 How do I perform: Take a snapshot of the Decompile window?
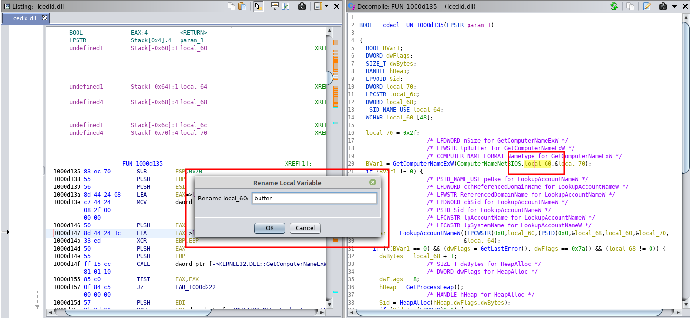coord(663,6)
